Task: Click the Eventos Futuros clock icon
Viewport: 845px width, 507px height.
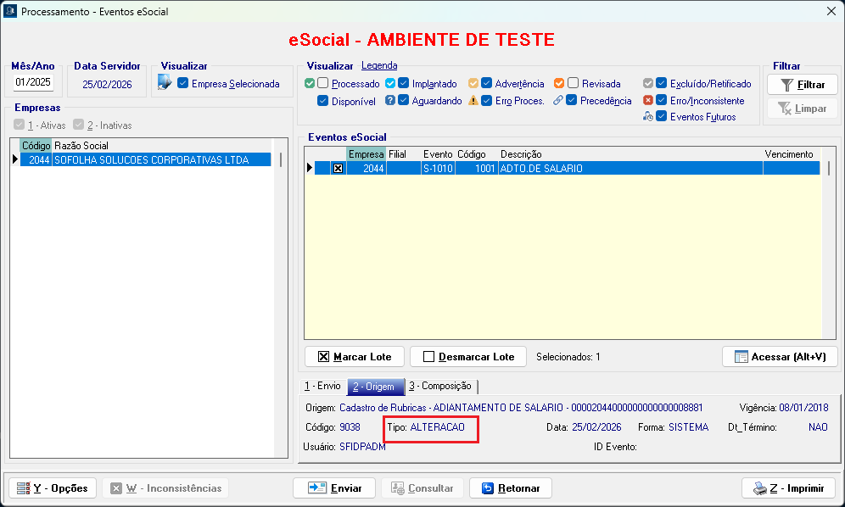Action: (x=648, y=116)
